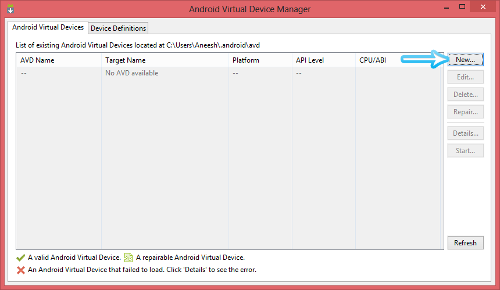Switch to the Device Definitions tab

click(118, 28)
